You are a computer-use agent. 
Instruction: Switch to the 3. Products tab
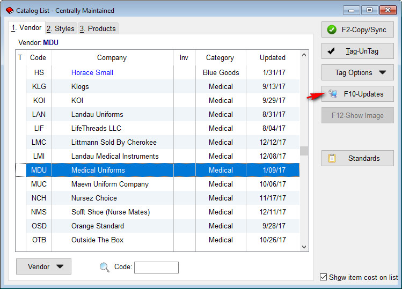pos(98,28)
